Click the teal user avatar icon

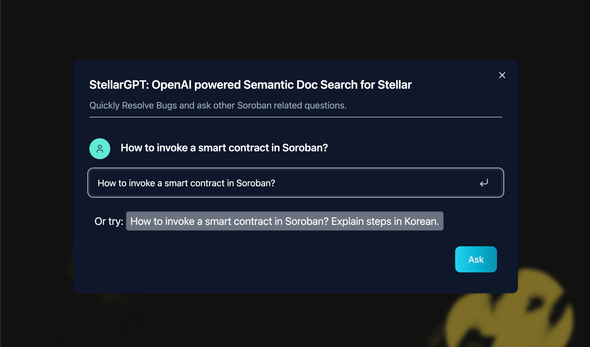click(x=100, y=149)
